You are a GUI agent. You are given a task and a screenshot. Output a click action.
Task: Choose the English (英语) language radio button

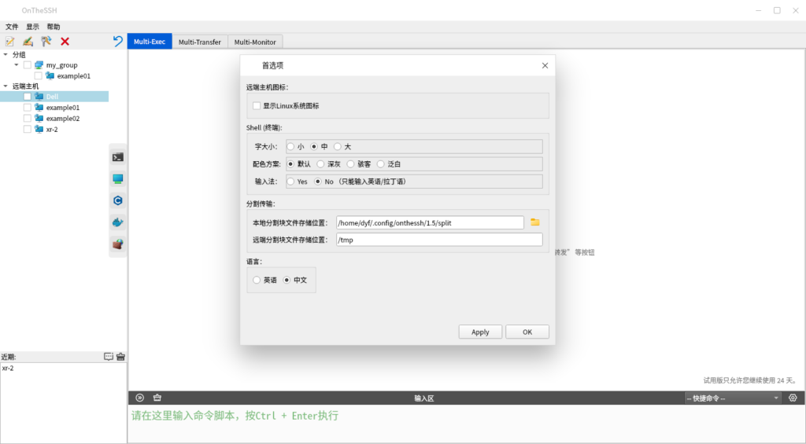[257, 280]
